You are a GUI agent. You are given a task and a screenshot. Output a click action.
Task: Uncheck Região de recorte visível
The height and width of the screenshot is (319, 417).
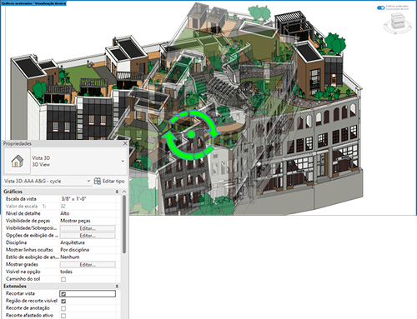coord(63,301)
